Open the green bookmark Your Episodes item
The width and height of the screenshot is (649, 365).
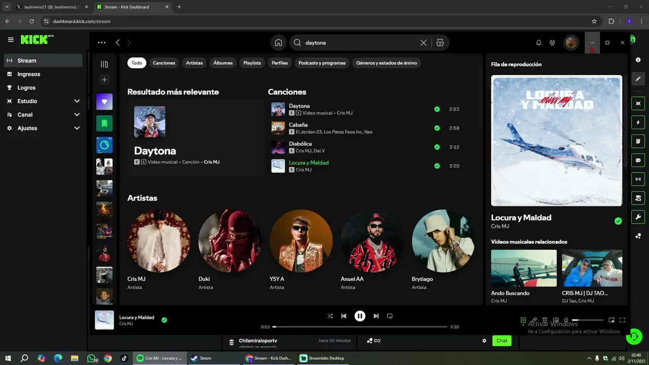[x=104, y=123]
